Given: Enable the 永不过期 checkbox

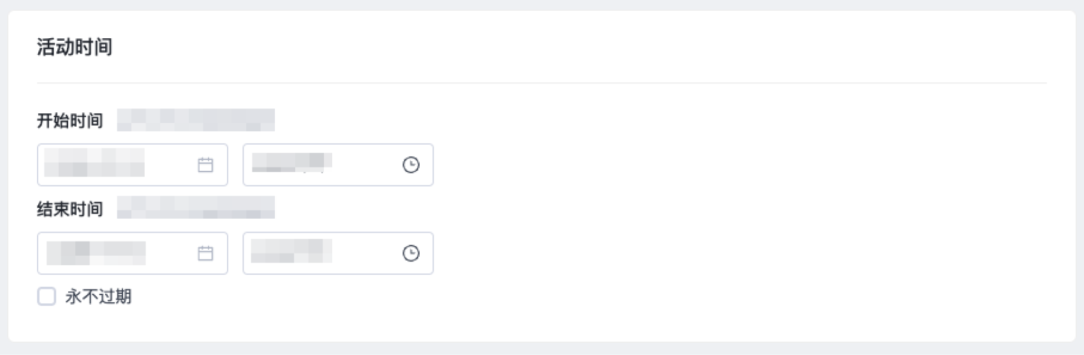Looking at the screenshot, I should [x=47, y=296].
